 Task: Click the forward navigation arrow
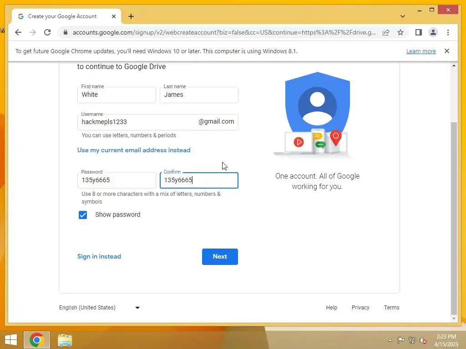(33, 32)
